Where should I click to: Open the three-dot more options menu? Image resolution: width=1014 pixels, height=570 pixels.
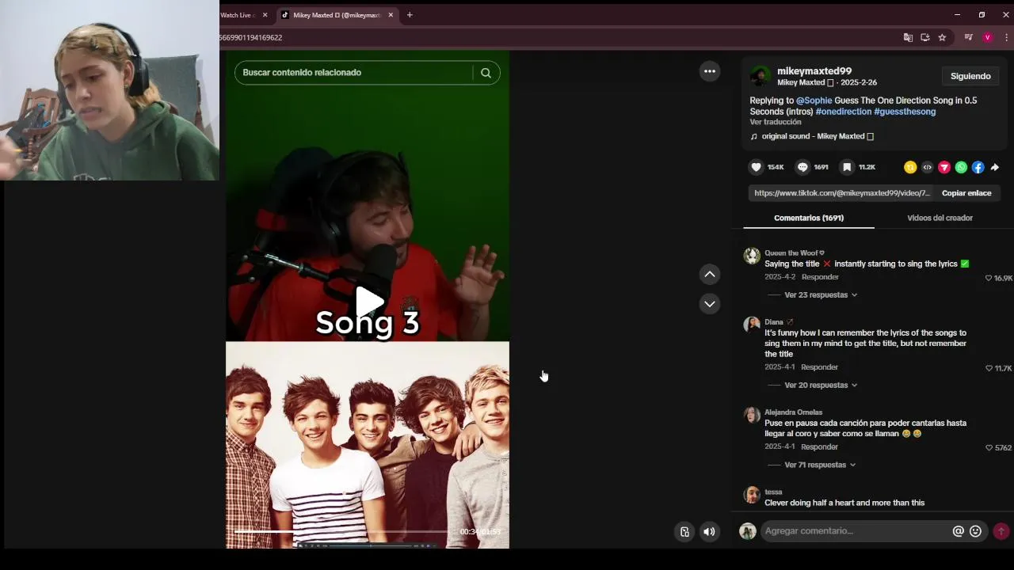pyautogui.click(x=710, y=71)
